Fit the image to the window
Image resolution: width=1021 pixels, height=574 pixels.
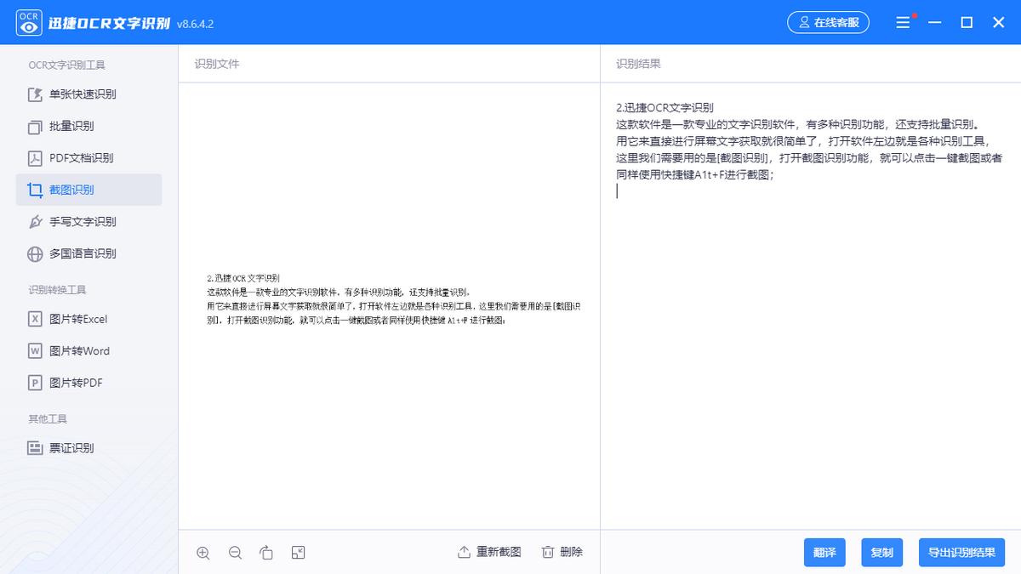pos(298,552)
